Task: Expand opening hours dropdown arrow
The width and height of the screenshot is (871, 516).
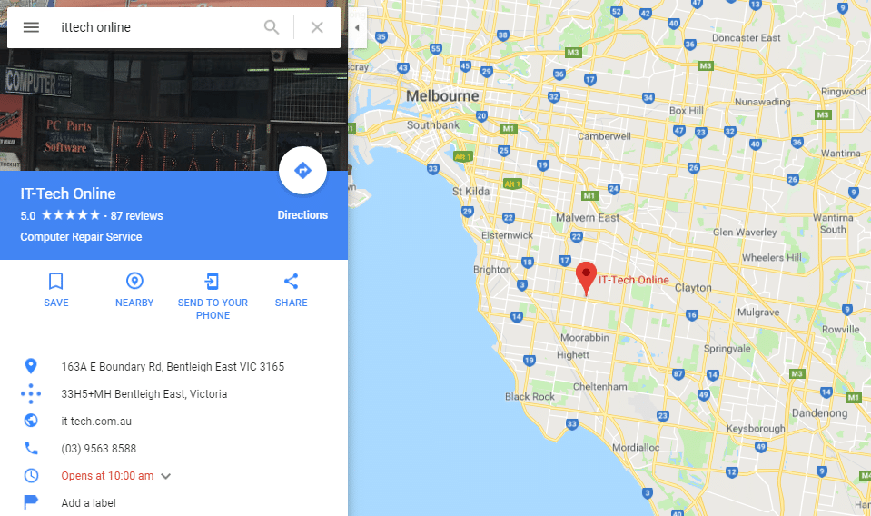Action: pyautogui.click(x=165, y=476)
